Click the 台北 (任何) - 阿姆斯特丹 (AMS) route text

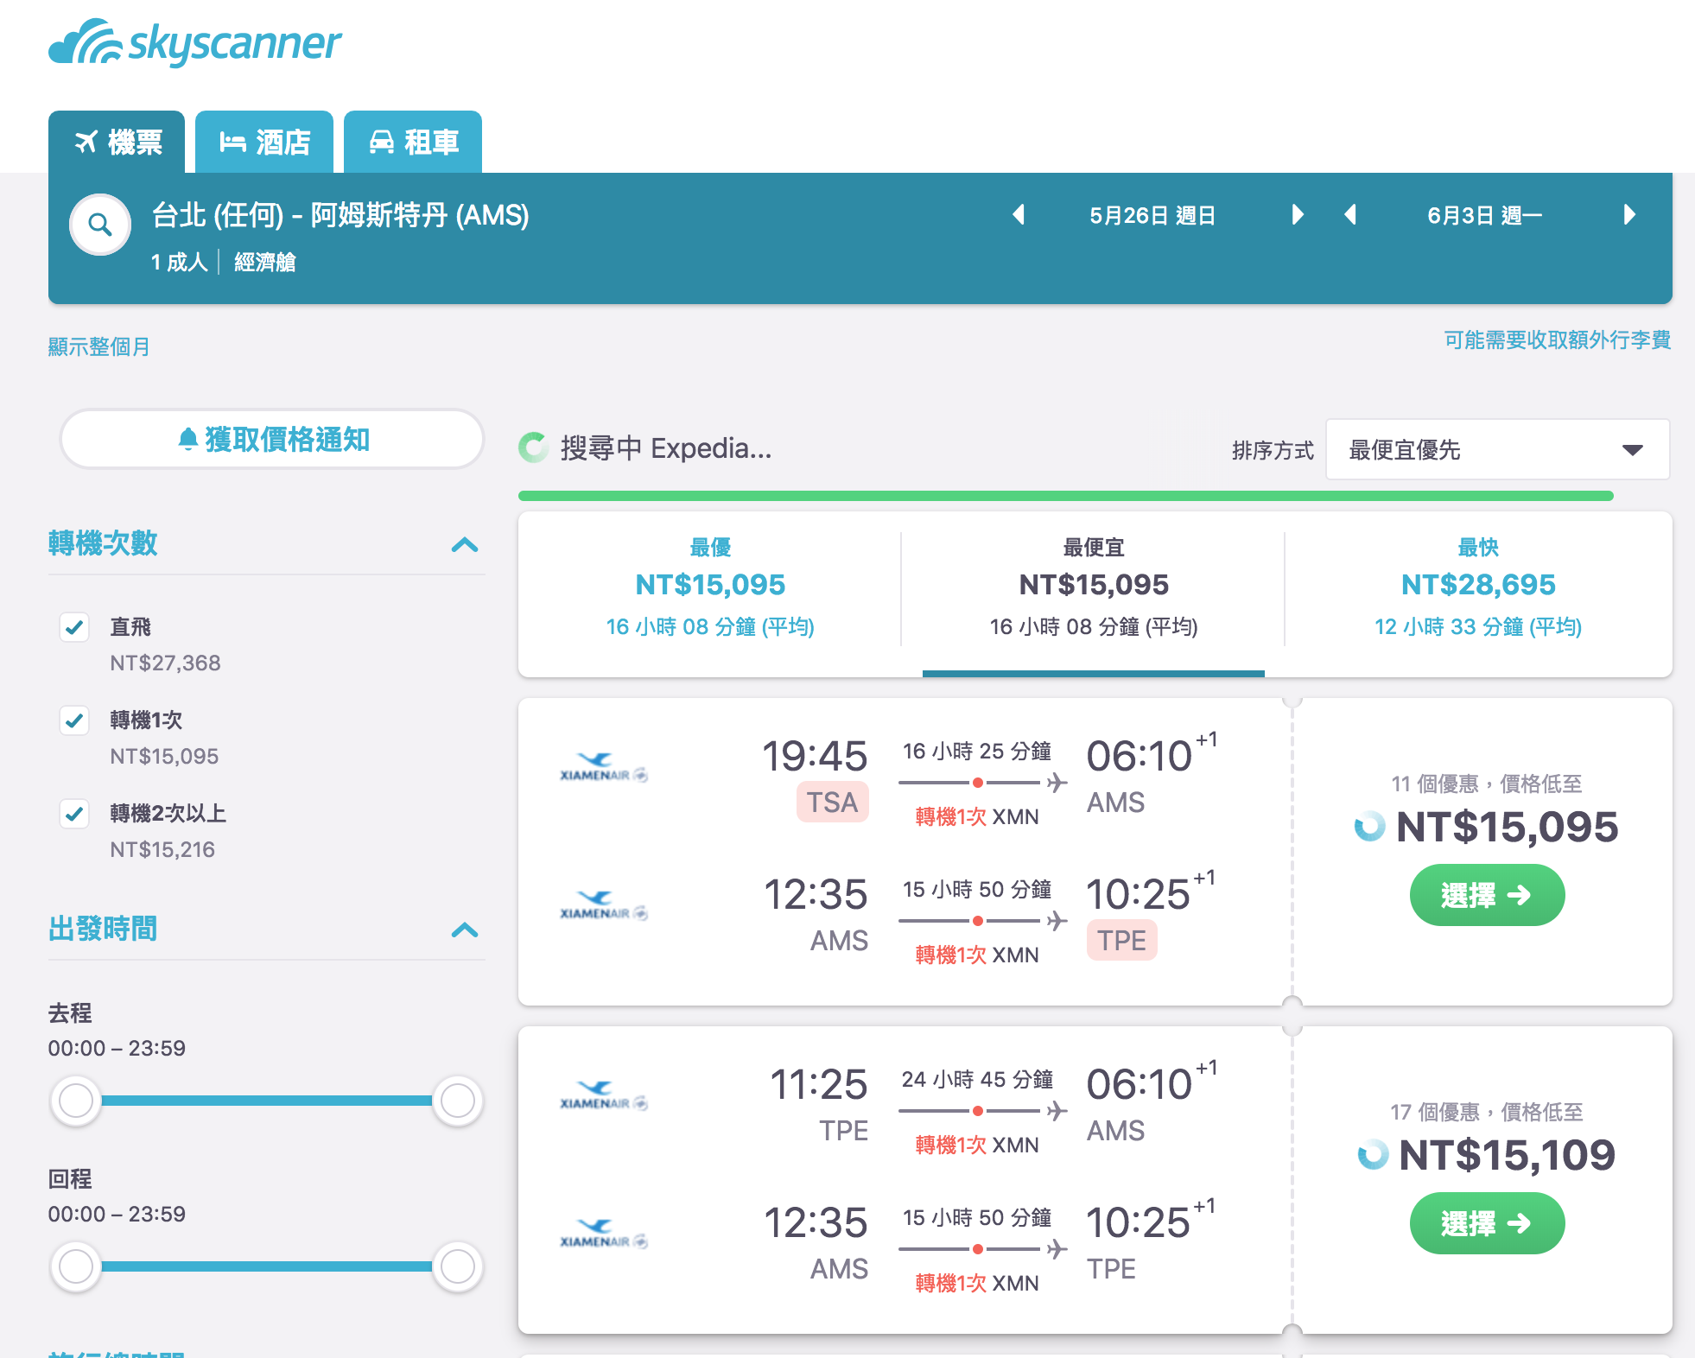click(340, 214)
